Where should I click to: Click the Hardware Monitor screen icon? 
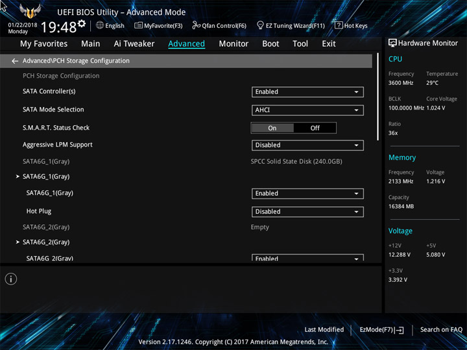(392, 43)
